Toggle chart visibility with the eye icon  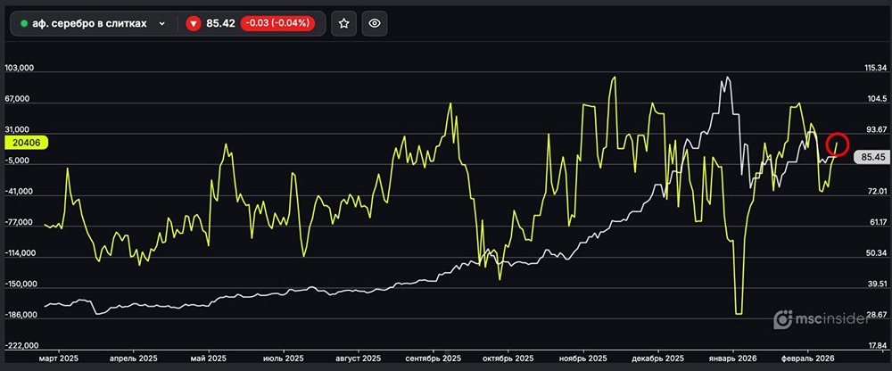[376, 23]
